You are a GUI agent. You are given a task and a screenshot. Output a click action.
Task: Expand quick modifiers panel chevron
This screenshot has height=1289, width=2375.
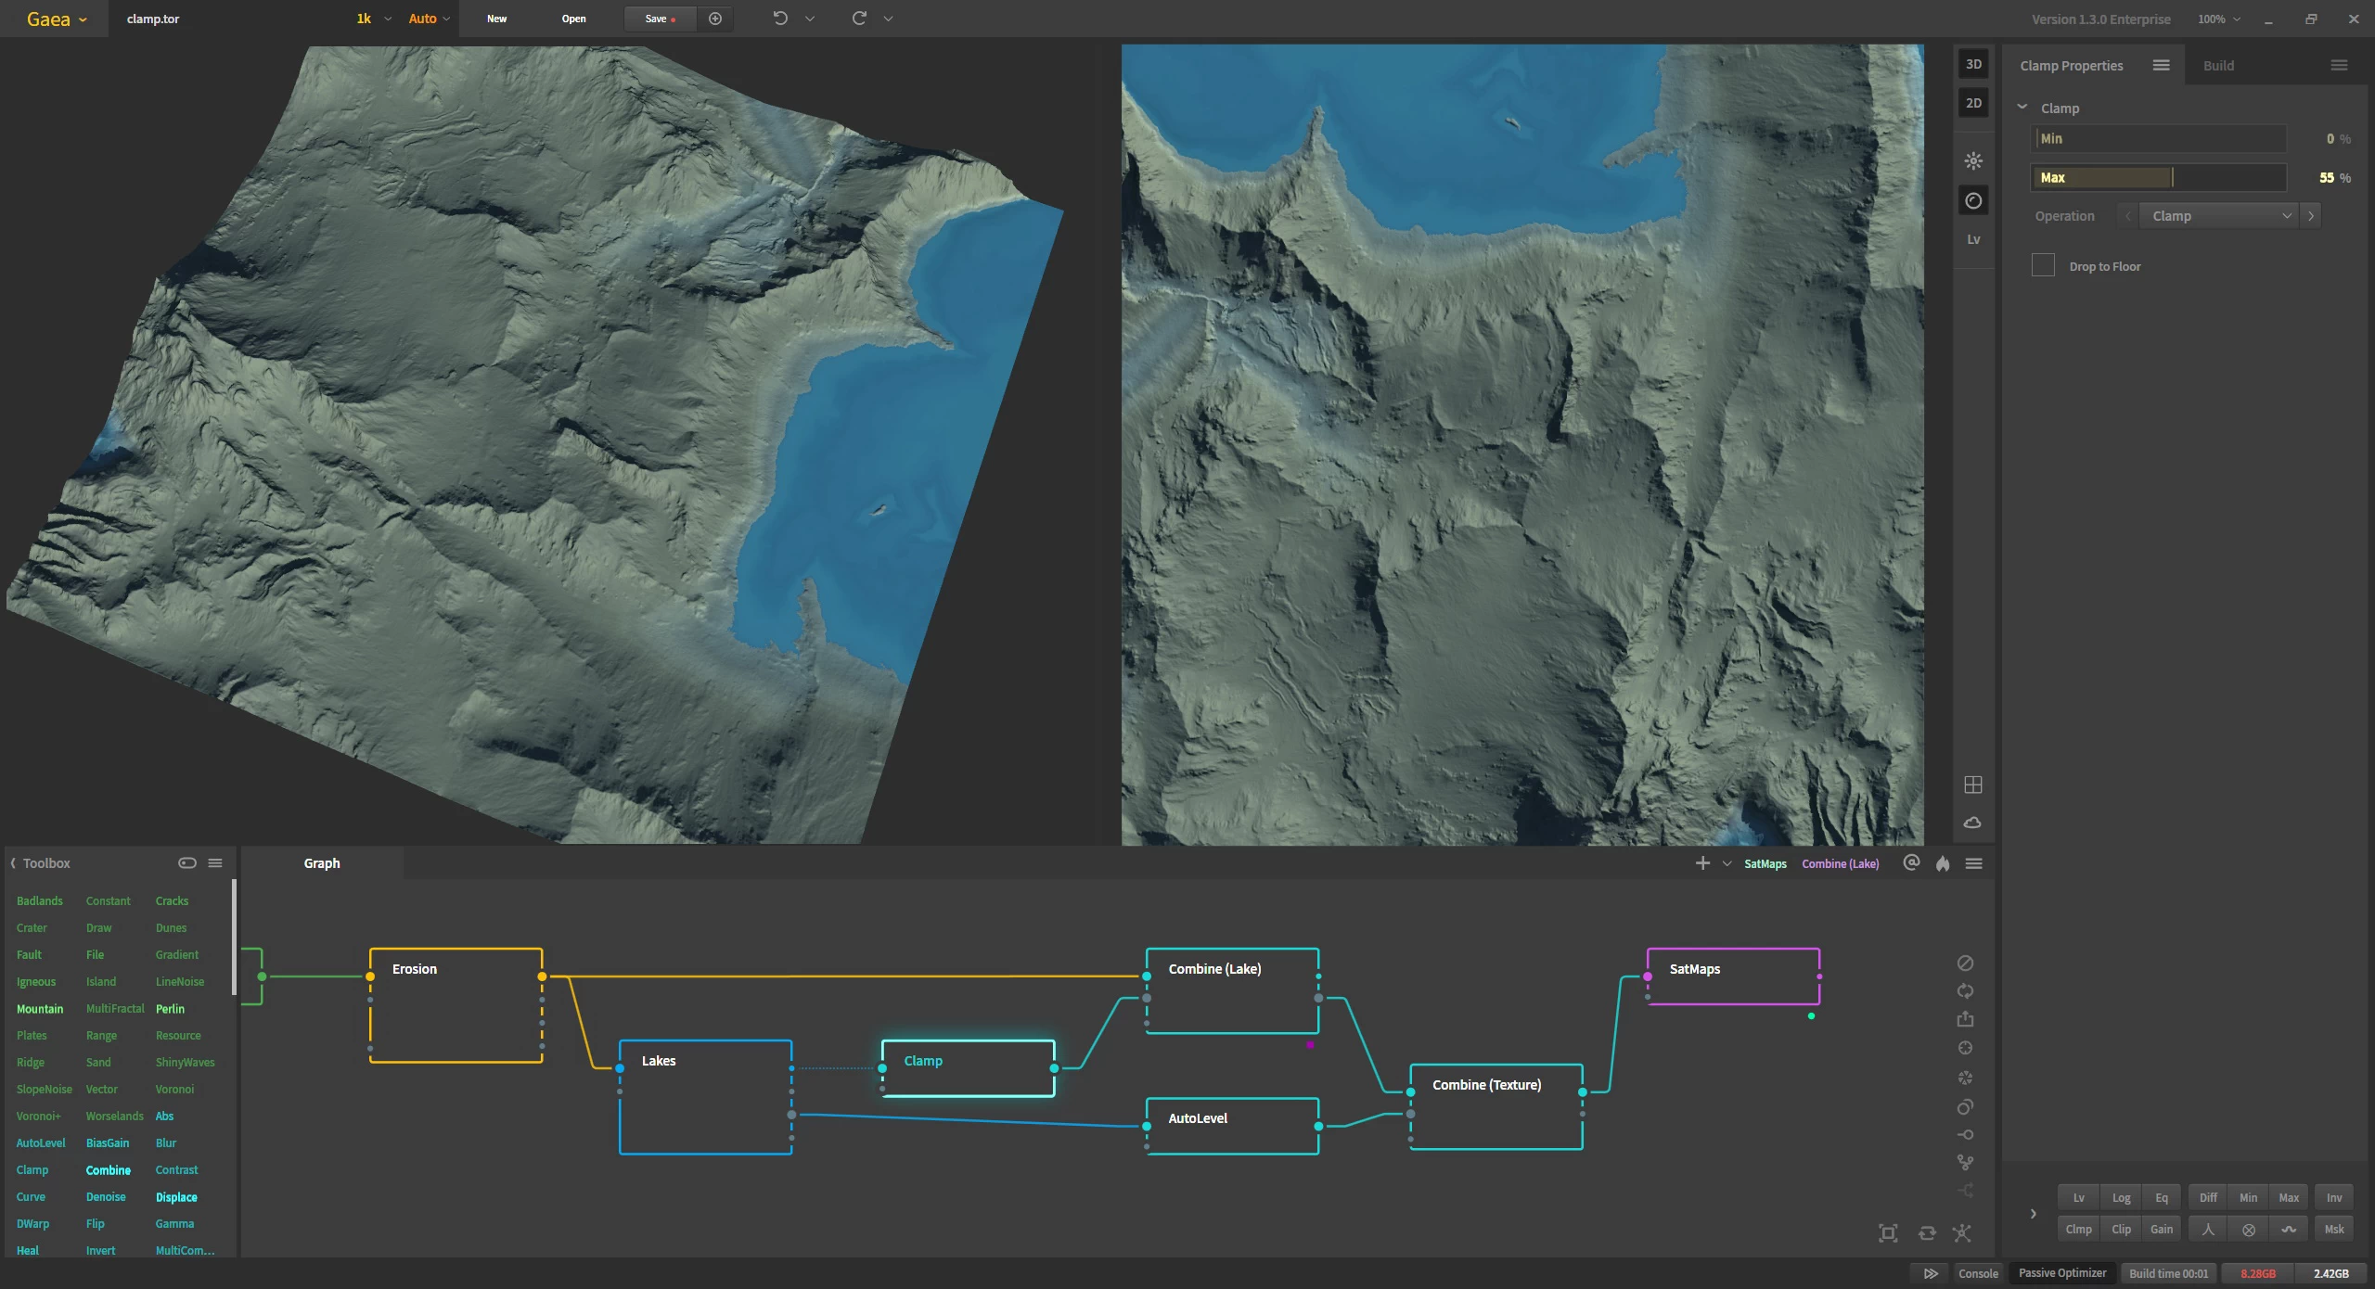(x=2033, y=1213)
